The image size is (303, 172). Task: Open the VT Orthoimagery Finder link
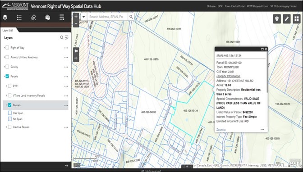[283, 6]
